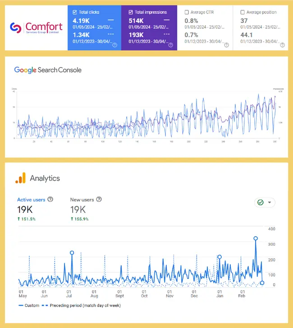
Task: Click the July peak data point marker
Action: pos(72,253)
